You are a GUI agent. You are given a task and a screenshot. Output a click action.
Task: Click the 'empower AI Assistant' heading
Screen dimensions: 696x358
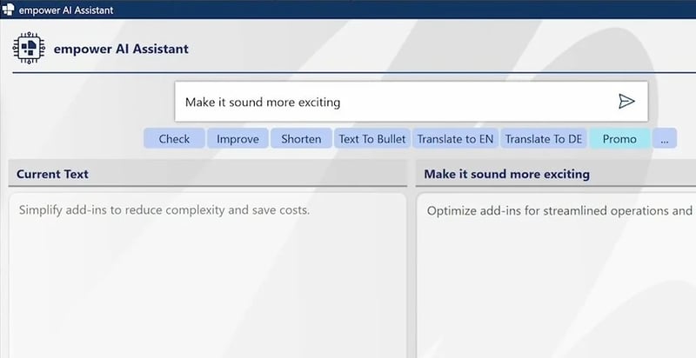click(x=121, y=49)
